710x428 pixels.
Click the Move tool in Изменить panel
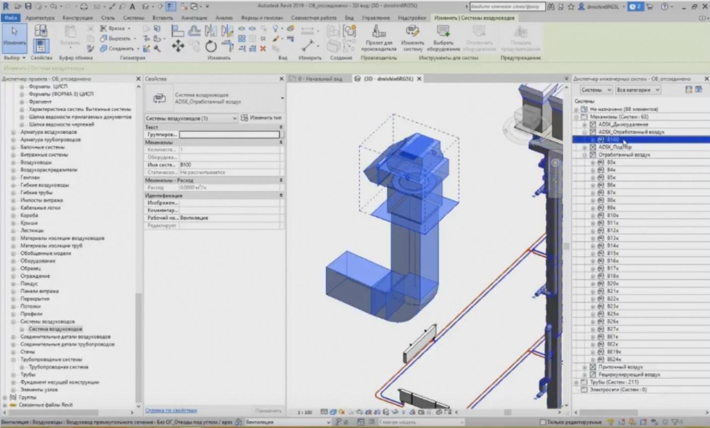pos(178,47)
